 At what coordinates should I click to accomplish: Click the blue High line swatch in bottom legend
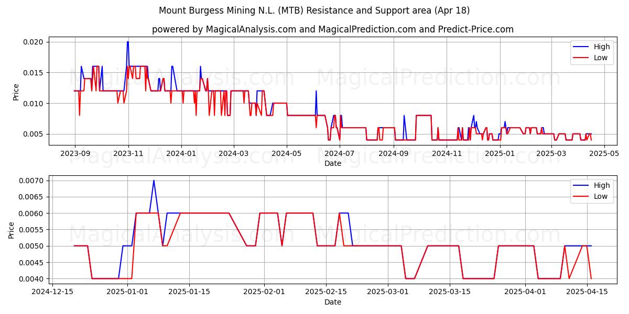click(581, 186)
